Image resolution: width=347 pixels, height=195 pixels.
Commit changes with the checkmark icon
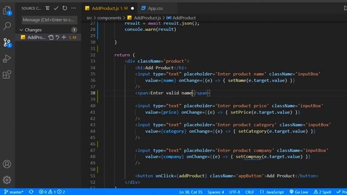pos(56,8)
